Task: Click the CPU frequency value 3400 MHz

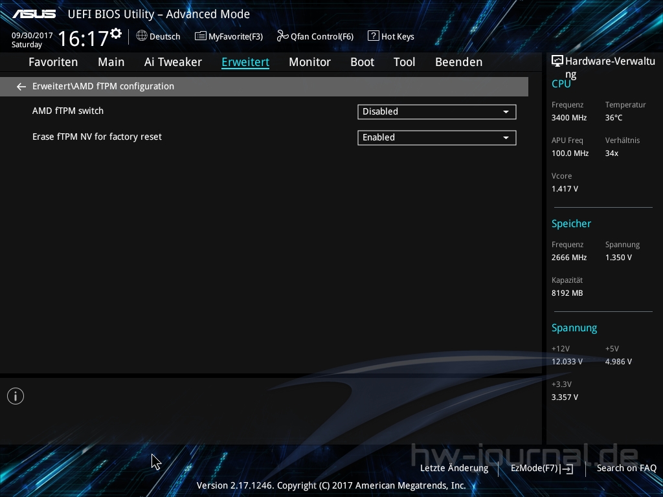Action: coord(569,118)
